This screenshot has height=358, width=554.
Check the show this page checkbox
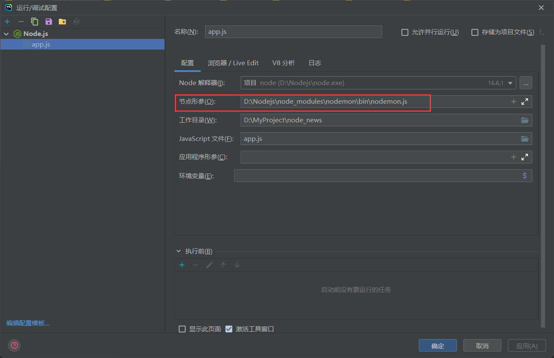(182, 329)
